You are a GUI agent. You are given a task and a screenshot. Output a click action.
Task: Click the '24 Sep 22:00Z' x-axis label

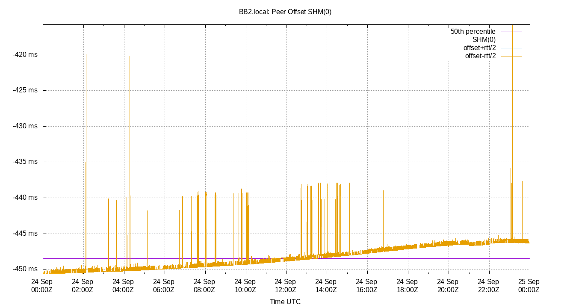(488, 286)
